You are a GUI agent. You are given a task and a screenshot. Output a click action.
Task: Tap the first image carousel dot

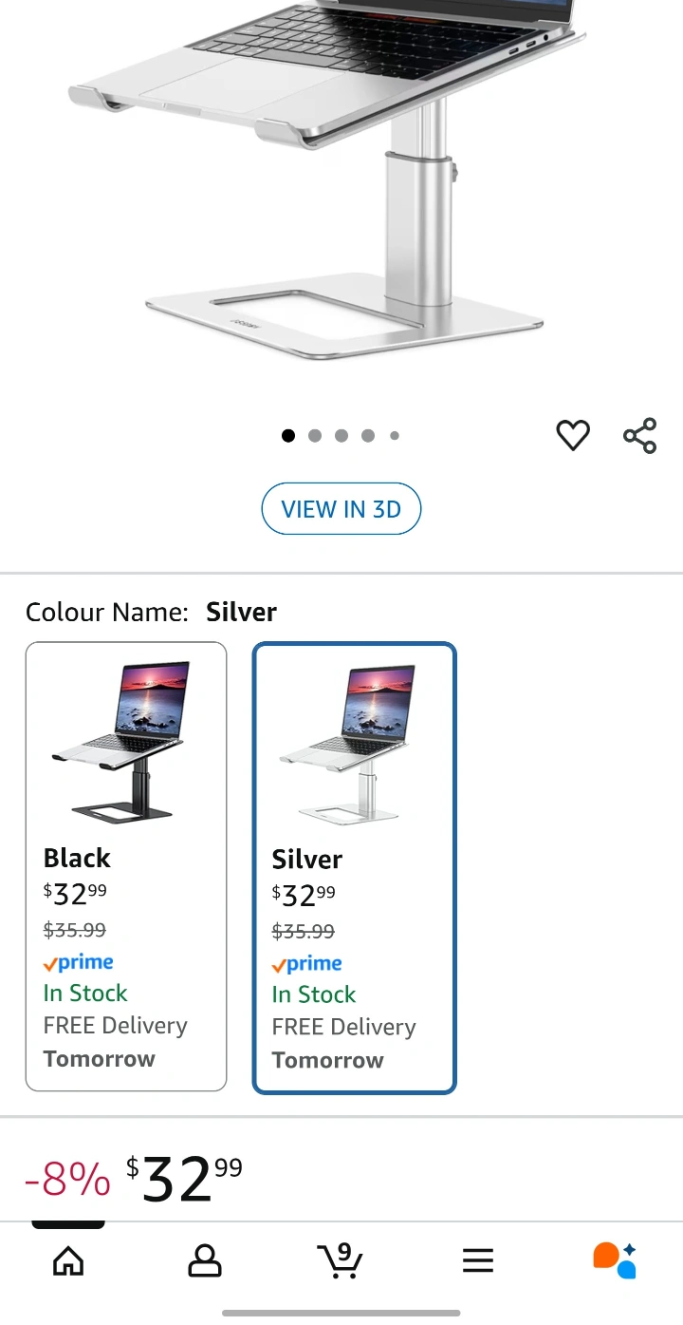click(288, 436)
